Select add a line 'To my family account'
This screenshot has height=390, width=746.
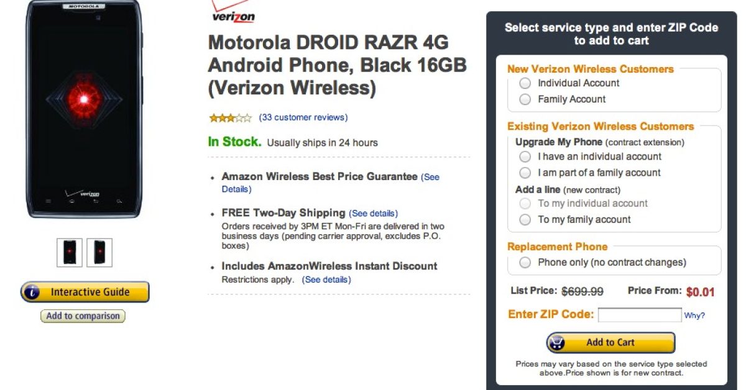point(525,220)
